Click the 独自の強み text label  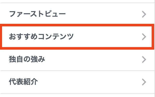click(27, 59)
